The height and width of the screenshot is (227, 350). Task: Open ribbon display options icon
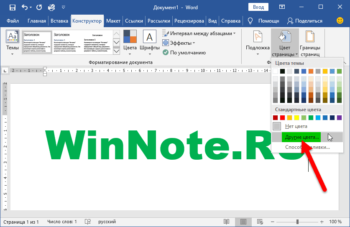point(282,7)
